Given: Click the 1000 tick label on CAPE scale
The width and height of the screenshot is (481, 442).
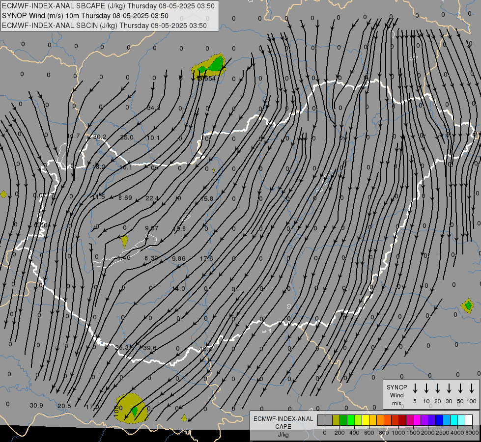Looking at the screenshot, I should [398, 433].
